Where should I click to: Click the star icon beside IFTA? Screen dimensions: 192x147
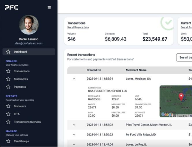click(x=8, y=114)
